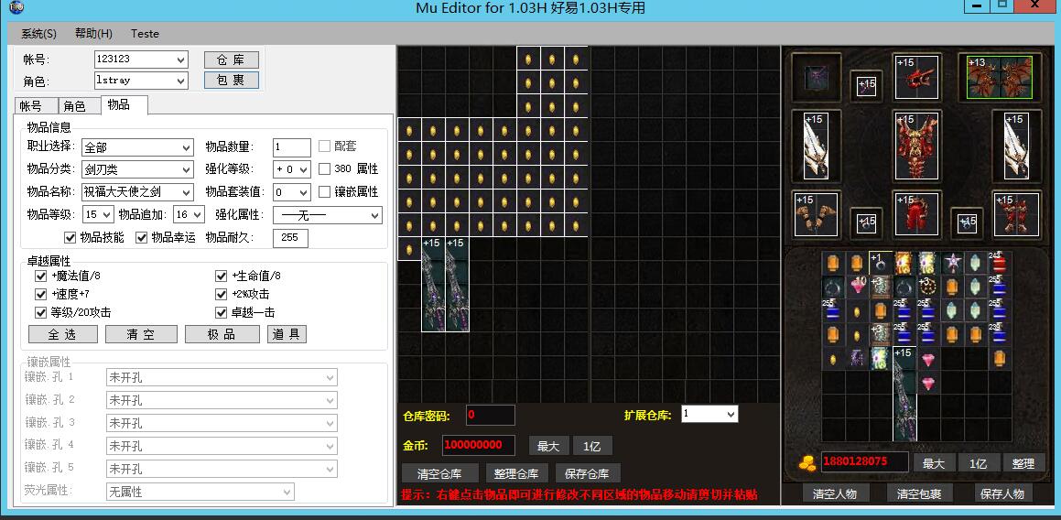Image resolution: width=1061 pixels, height=520 pixels.
Task: Click the pink heart item marked 10
Action: [858, 287]
